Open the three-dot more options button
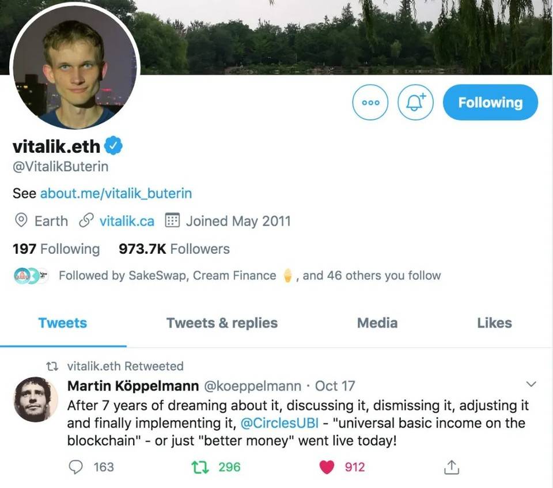Image resolution: width=553 pixels, height=488 pixels. pyautogui.click(x=370, y=103)
